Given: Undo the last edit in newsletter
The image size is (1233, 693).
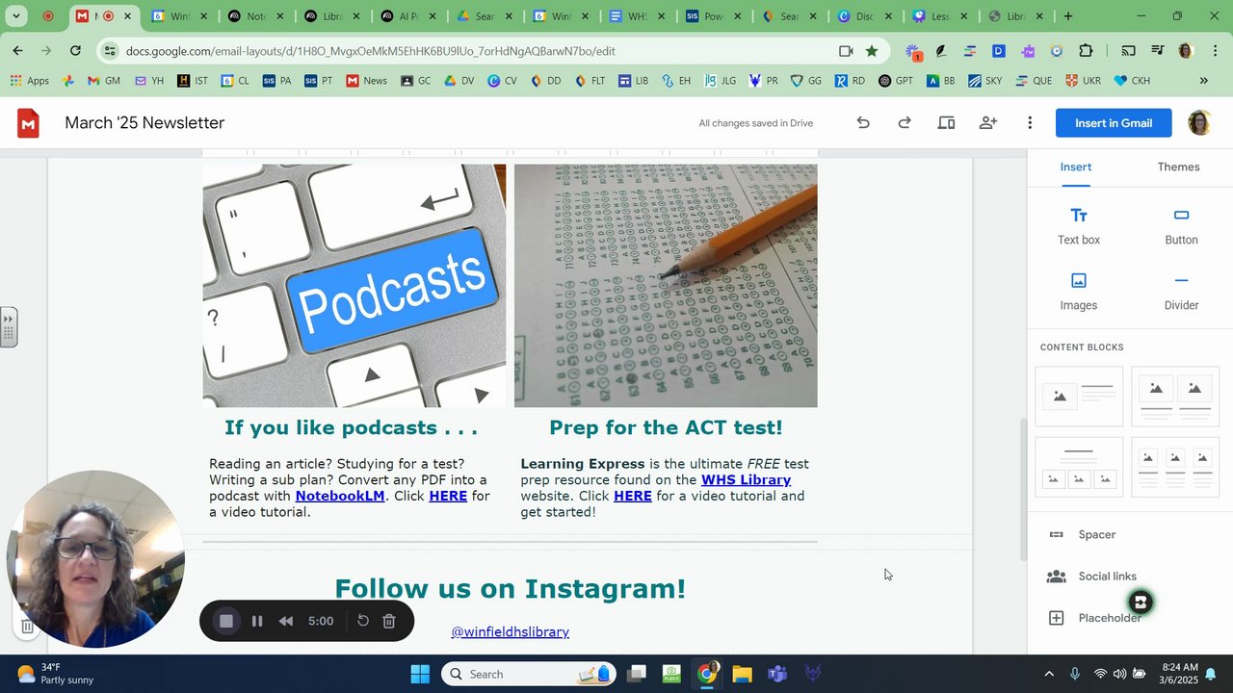Looking at the screenshot, I should 863,122.
